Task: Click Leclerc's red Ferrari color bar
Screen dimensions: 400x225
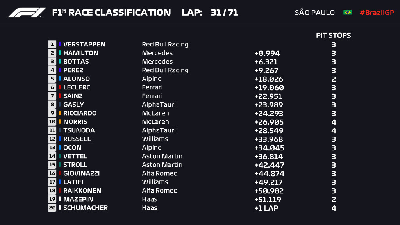Action: coord(60,87)
